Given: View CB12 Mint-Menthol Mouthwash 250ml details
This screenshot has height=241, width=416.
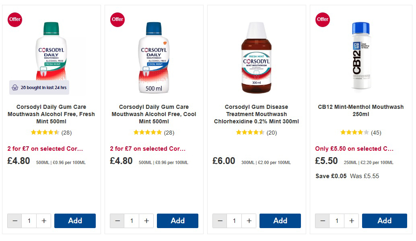Looking at the screenshot, I should pos(360,110).
